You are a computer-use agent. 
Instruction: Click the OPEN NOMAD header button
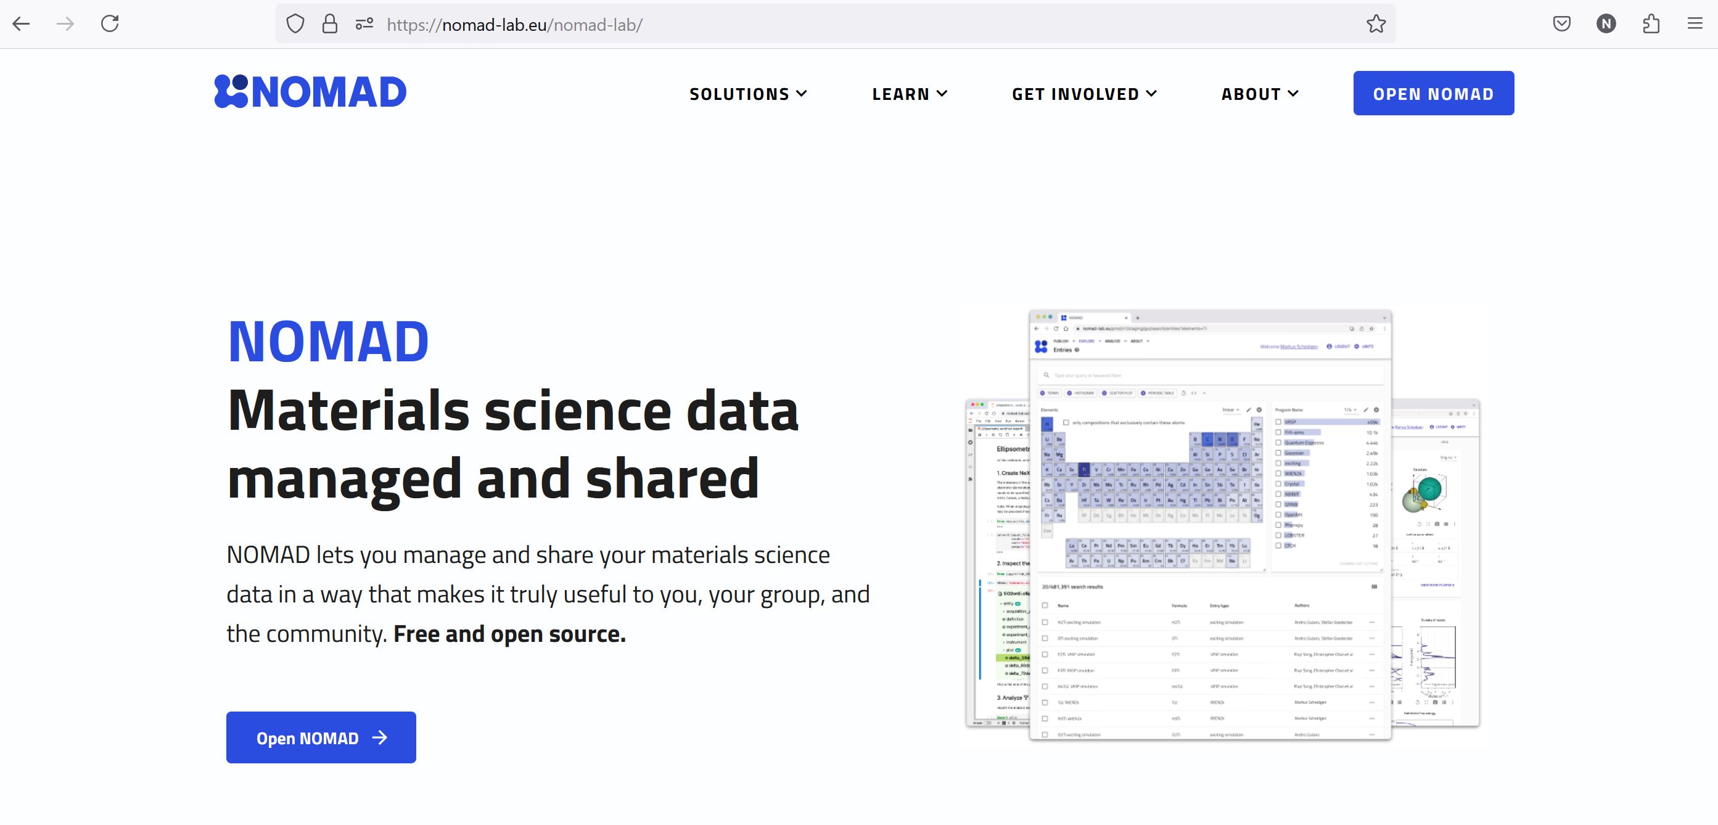1433,93
